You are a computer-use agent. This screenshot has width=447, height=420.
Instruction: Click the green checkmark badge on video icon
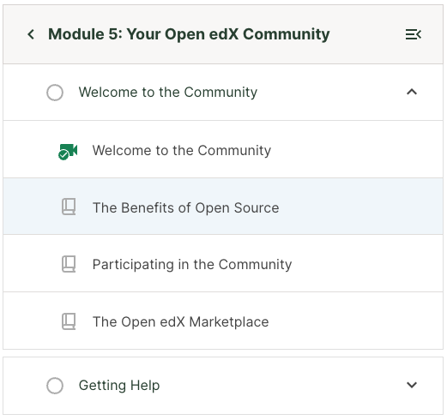pyautogui.click(x=63, y=155)
